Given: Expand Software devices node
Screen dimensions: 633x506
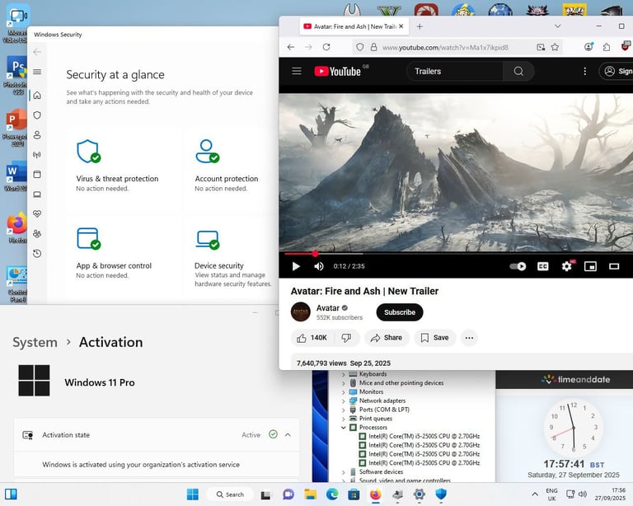Looking at the screenshot, I should click(x=344, y=472).
